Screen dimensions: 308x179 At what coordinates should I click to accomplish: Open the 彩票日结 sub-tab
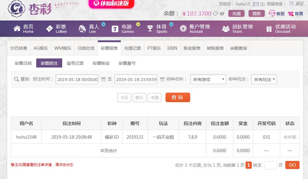23,63
